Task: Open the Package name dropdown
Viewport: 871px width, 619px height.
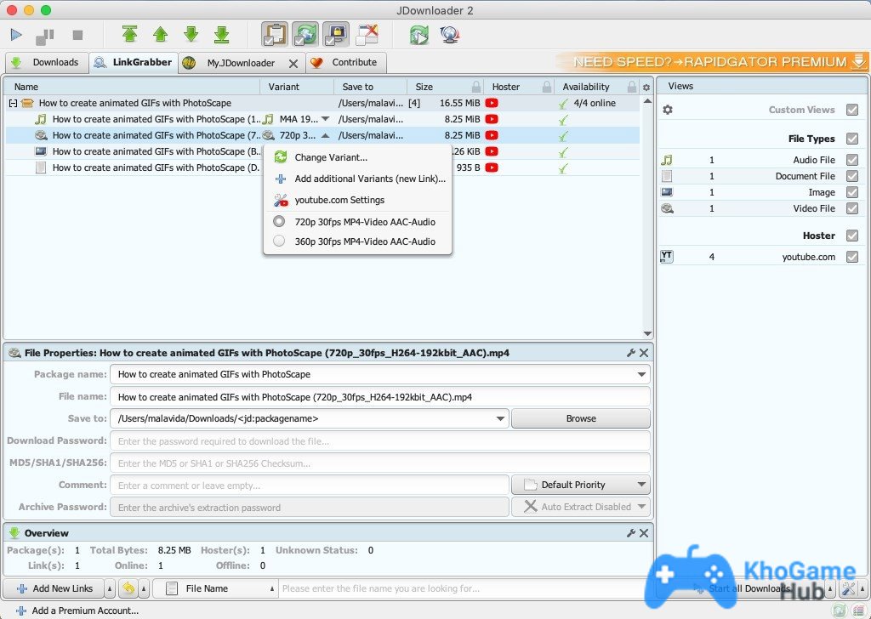Action: (x=640, y=374)
